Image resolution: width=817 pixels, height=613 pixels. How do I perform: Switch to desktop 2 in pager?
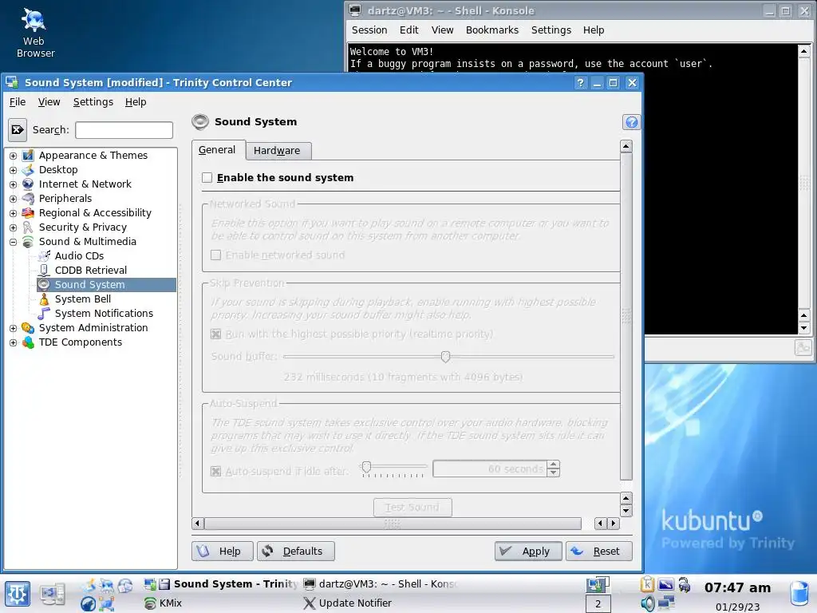tap(598, 603)
